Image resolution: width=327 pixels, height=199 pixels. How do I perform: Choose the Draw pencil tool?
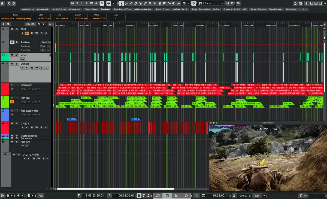point(131,3)
